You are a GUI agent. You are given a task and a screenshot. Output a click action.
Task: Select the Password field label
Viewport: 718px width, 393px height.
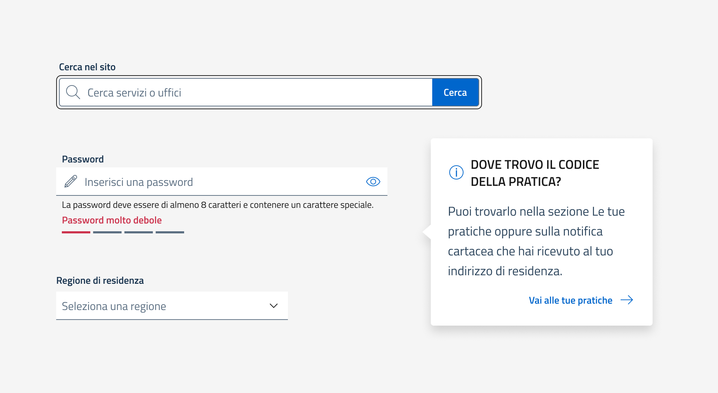pyautogui.click(x=82, y=159)
